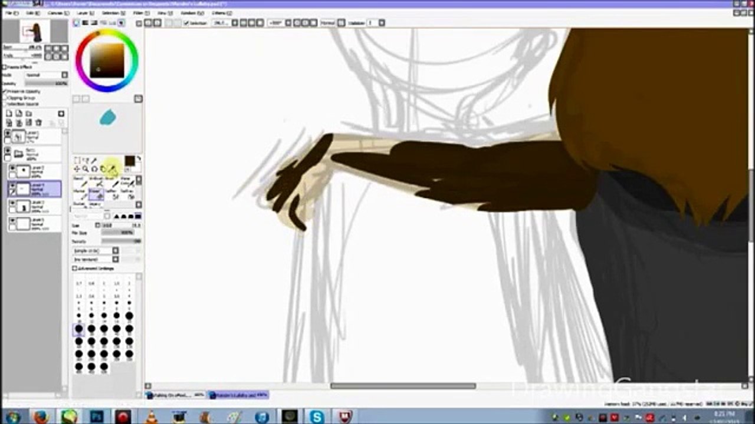Screen dimensions: 755x424
Task: Enable the Advanced Settings checkbox
Action: (x=75, y=269)
